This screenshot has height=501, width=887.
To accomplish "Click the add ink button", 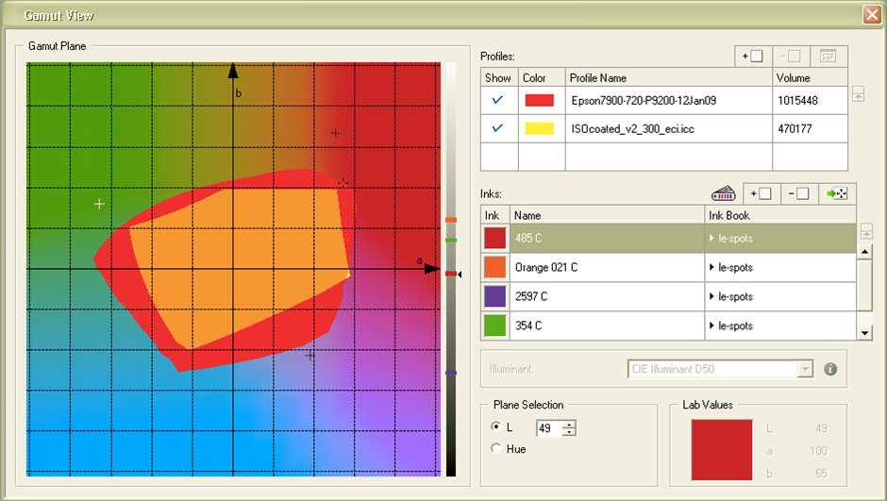I will (761, 193).
